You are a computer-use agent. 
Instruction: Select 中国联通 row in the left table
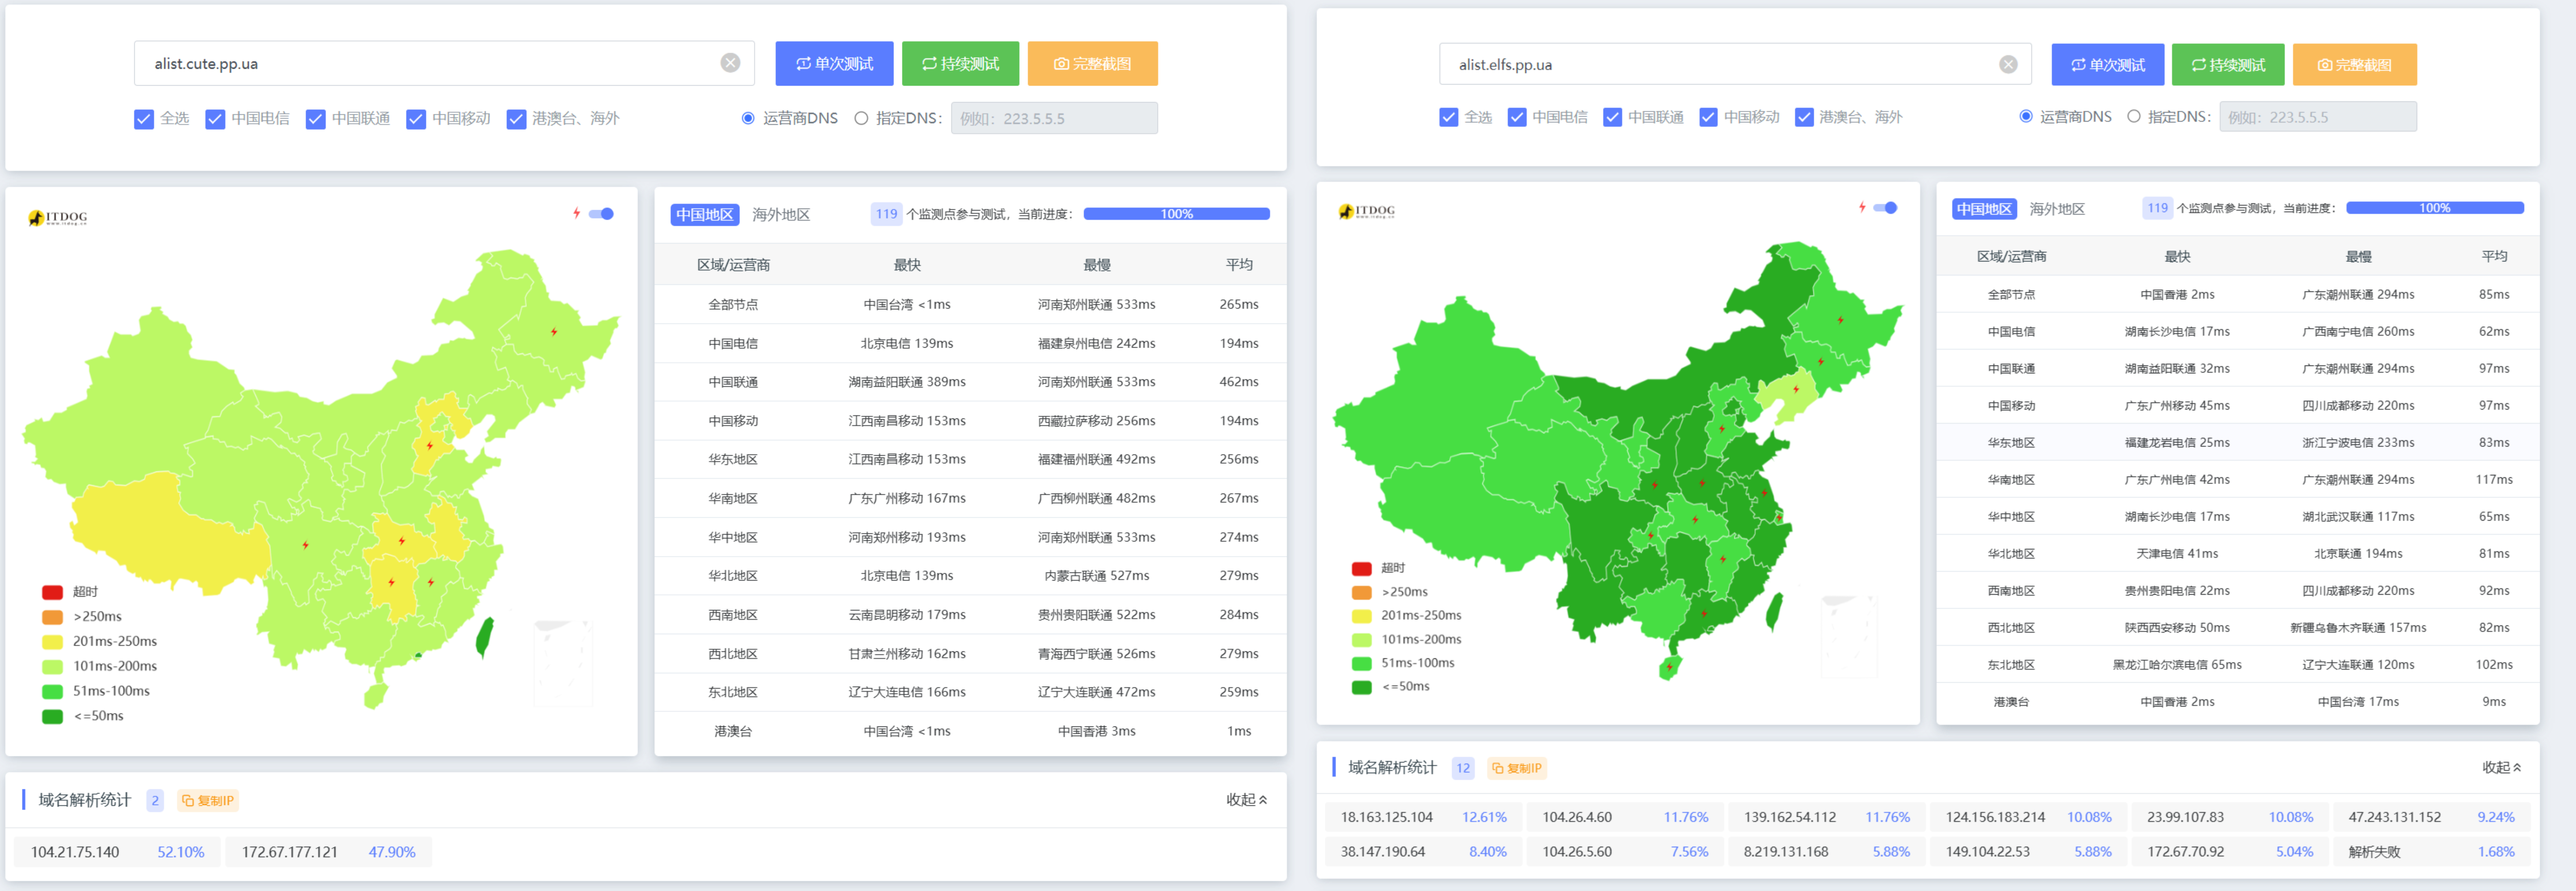point(970,382)
